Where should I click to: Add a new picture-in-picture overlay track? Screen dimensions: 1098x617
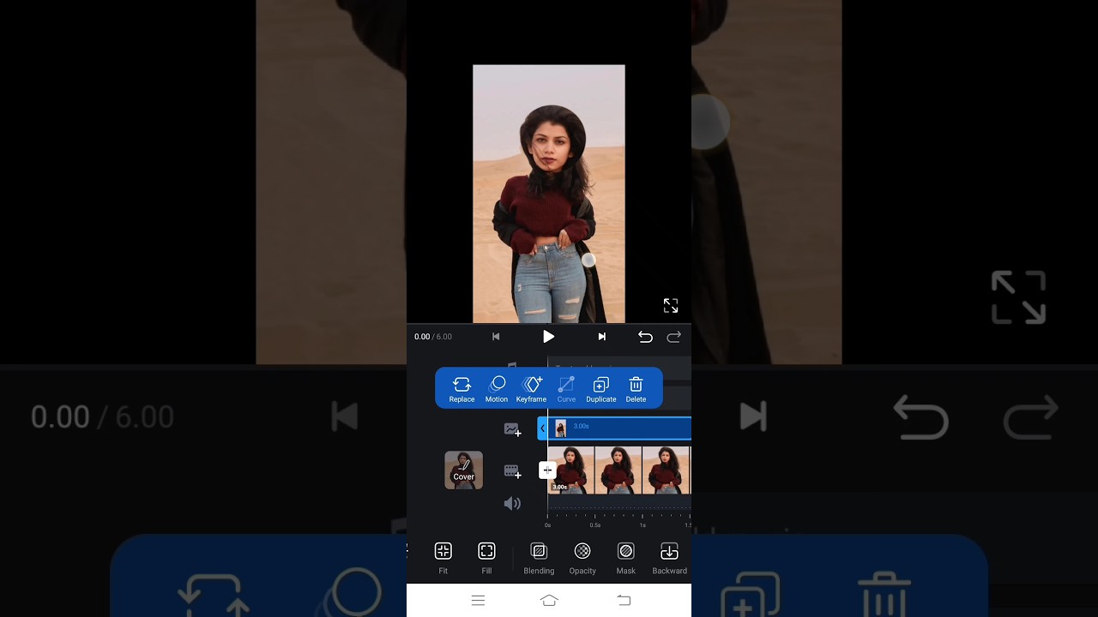click(x=512, y=429)
